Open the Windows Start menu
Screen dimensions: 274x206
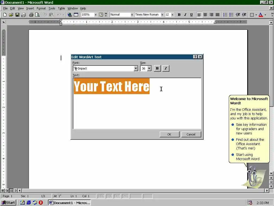8,203
